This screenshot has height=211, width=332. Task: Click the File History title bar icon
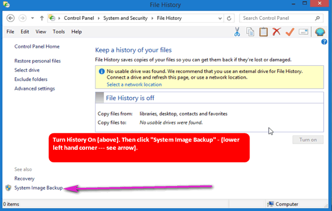click(6, 4)
